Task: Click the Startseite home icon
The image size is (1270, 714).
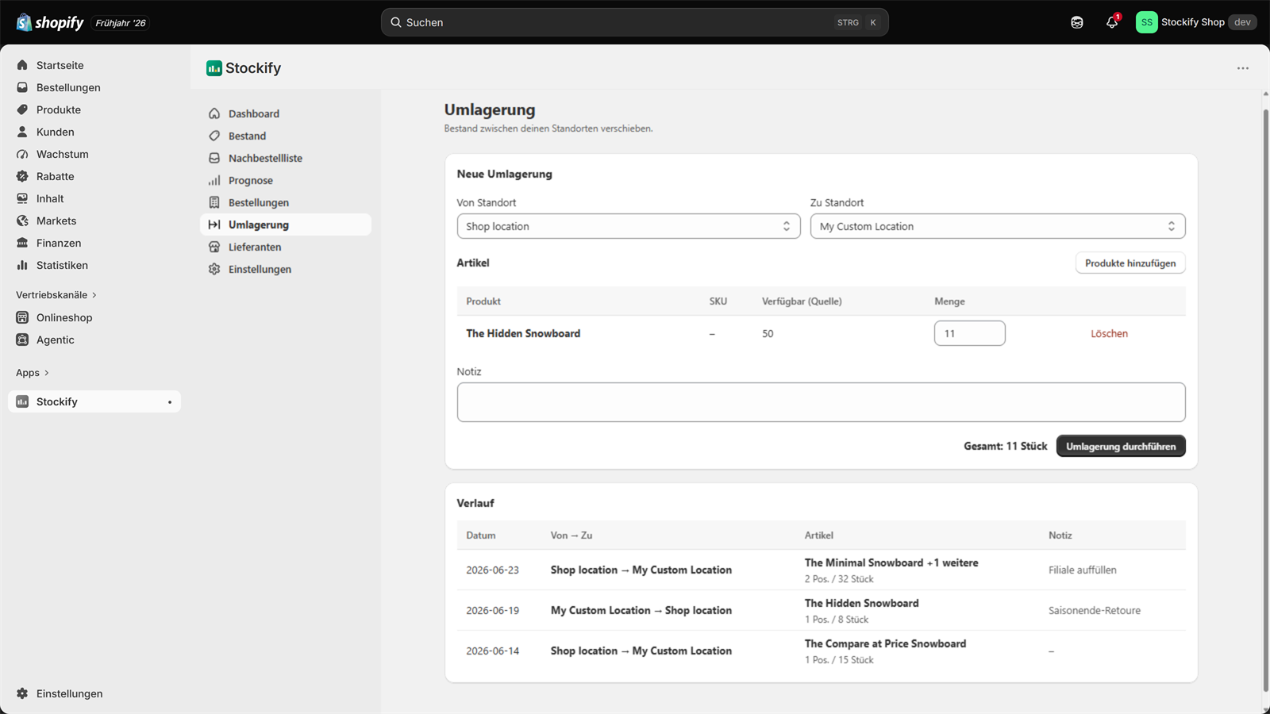Action: coord(22,65)
